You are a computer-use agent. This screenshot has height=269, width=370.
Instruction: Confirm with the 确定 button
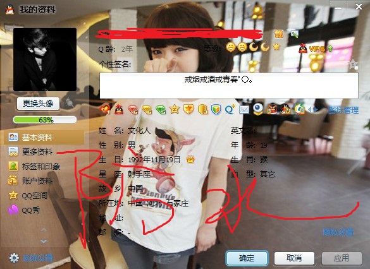(x=247, y=258)
